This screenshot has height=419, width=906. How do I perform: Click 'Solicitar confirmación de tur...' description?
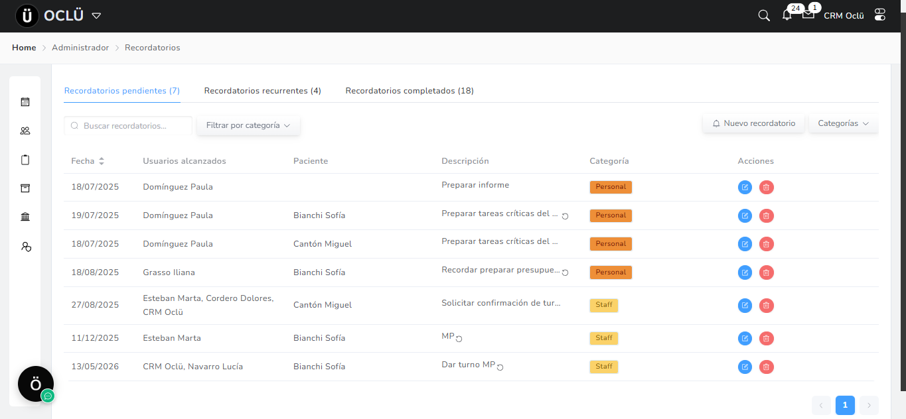[501, 303]
